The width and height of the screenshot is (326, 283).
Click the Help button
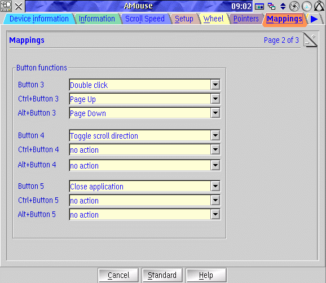click(x=206, y=275)
